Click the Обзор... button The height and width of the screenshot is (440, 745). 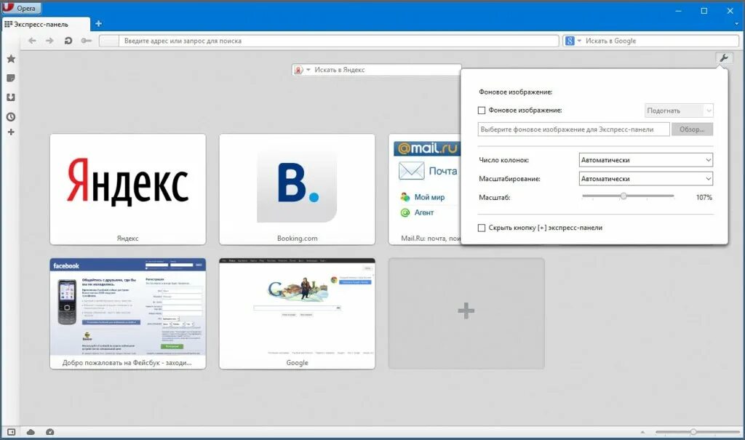tap(692, 129)
